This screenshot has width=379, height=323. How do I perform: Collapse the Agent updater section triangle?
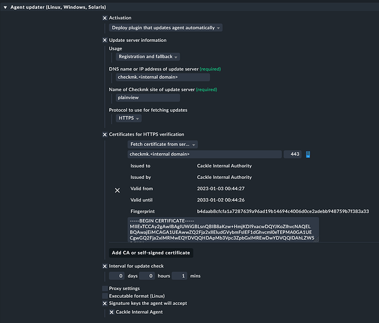[5, 8]
